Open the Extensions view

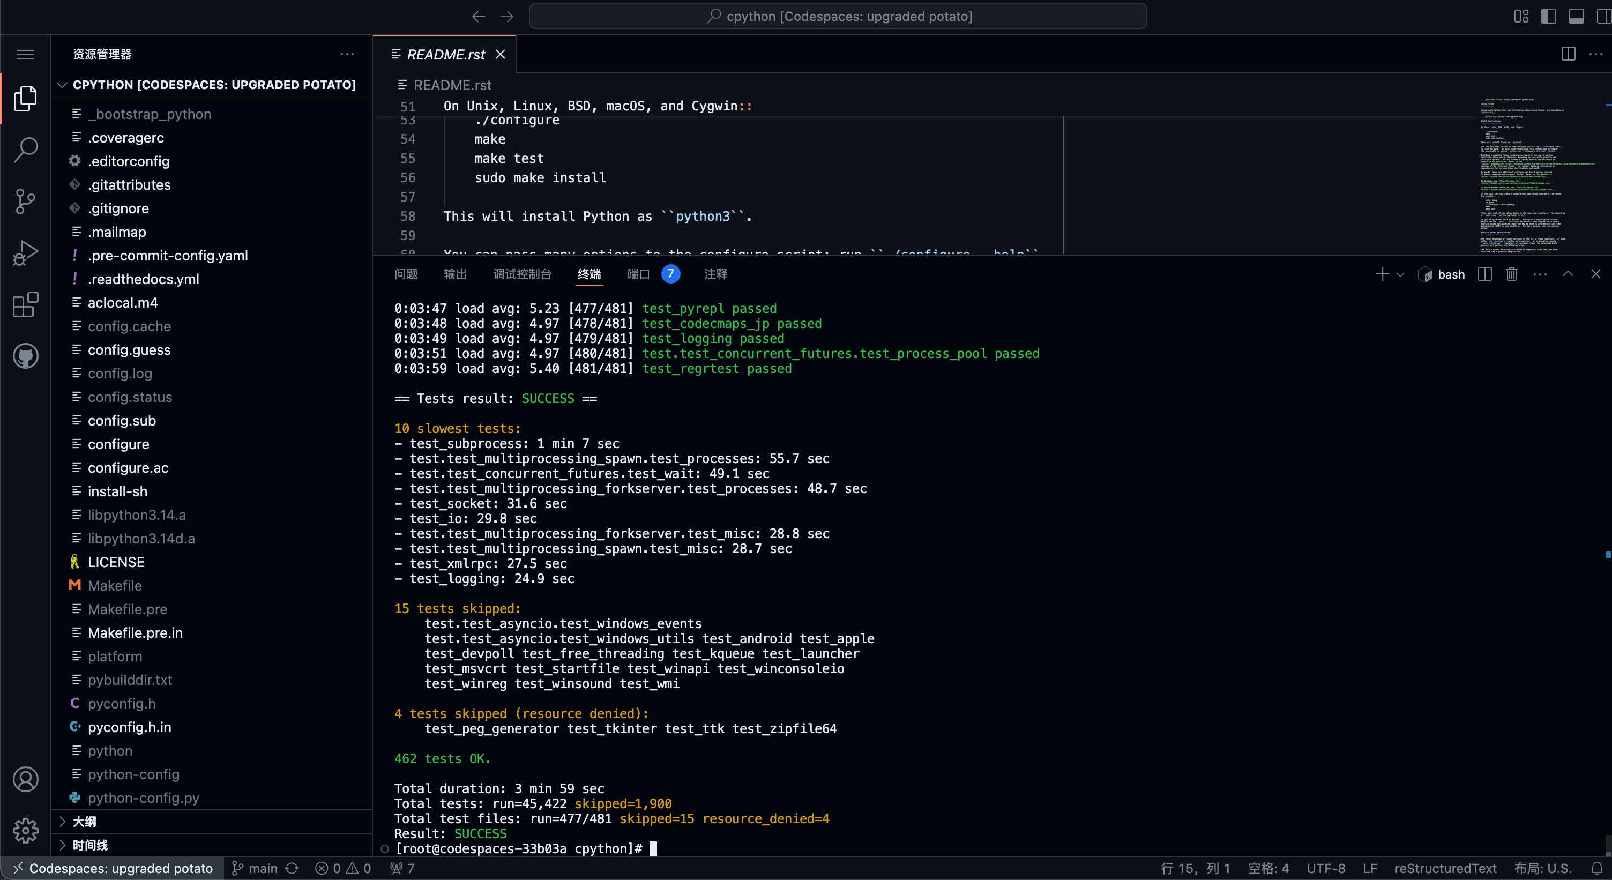(x=26, y=305)
